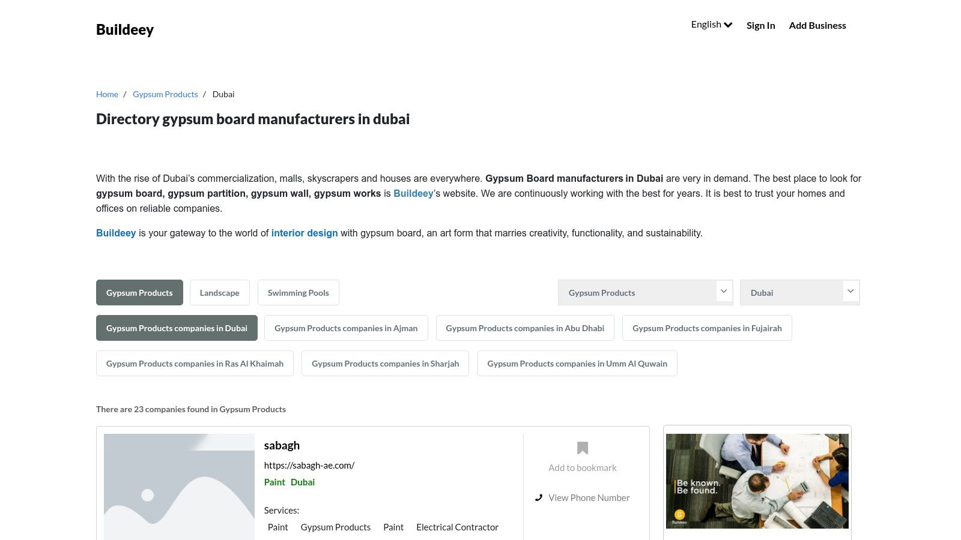Open the sabagh company website link
Image resolution: width=961 pixels, height=540 pixels.
pos(309,465)
